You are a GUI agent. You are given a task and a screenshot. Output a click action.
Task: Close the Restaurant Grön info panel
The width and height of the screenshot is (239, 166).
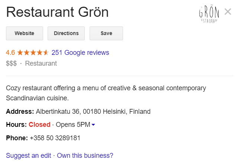point(228,12)
